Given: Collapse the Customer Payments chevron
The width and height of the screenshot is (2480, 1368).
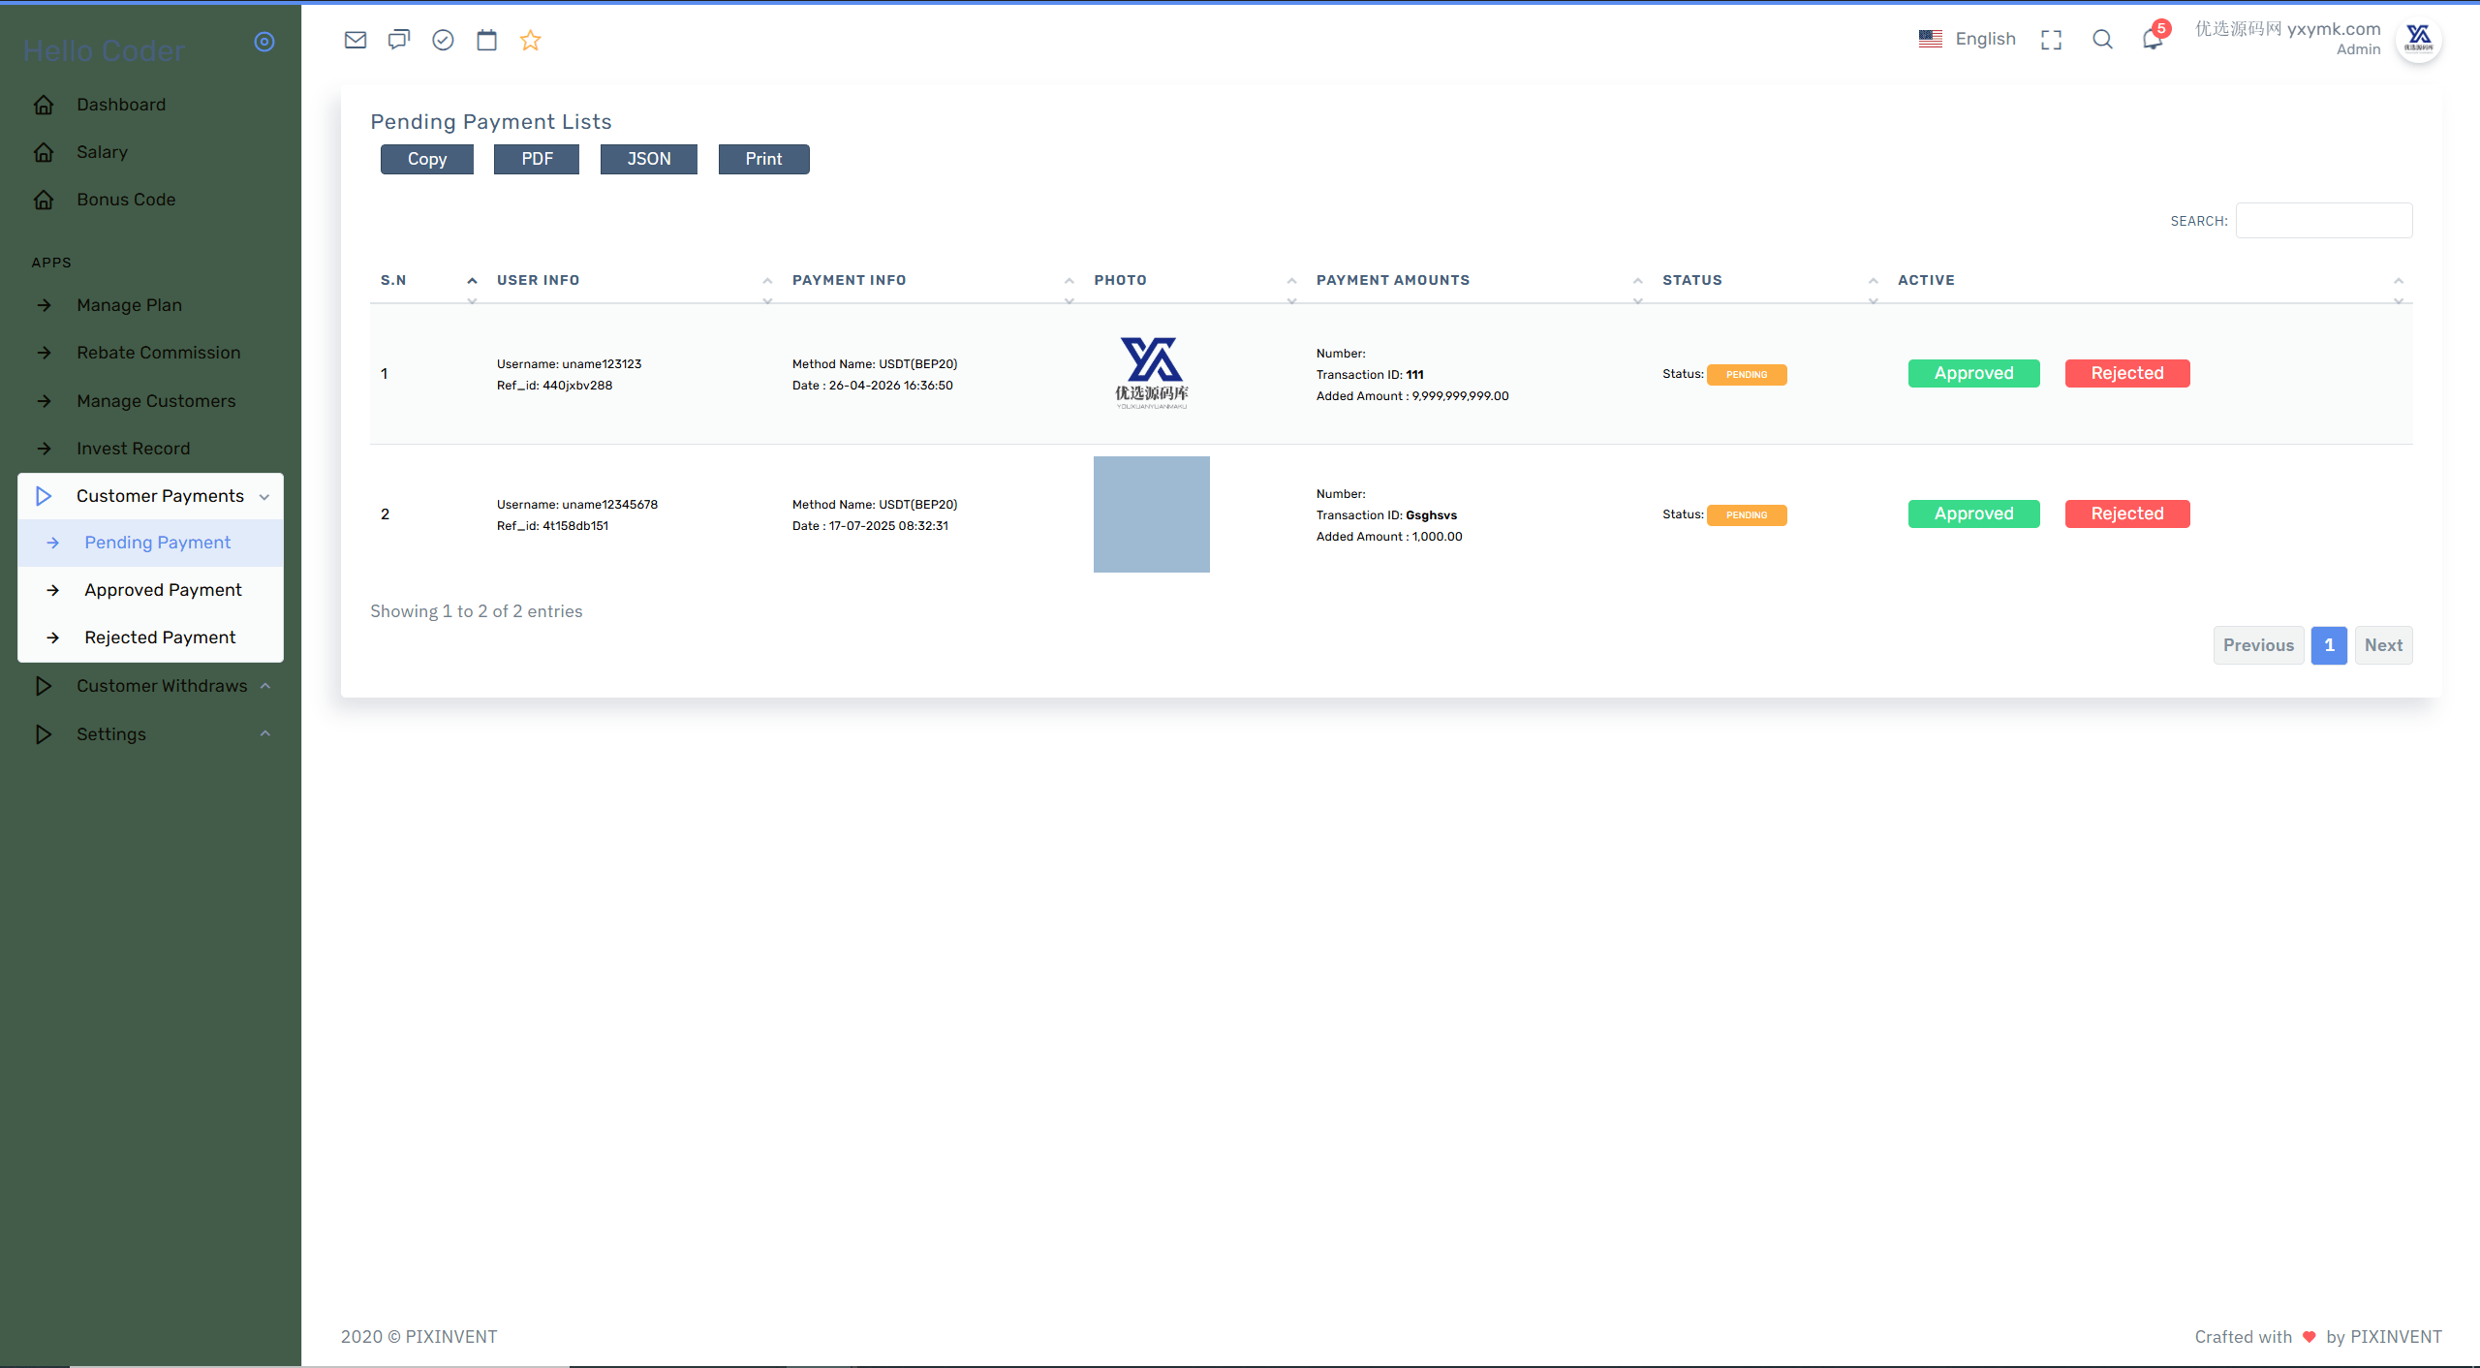Looking at the screenshot, I should [x=264, y=497].
